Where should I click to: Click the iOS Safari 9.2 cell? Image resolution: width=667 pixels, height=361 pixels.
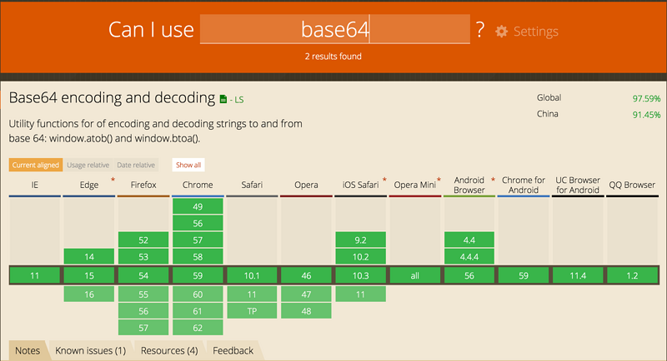pyautogui.click(x=361, y=240)
